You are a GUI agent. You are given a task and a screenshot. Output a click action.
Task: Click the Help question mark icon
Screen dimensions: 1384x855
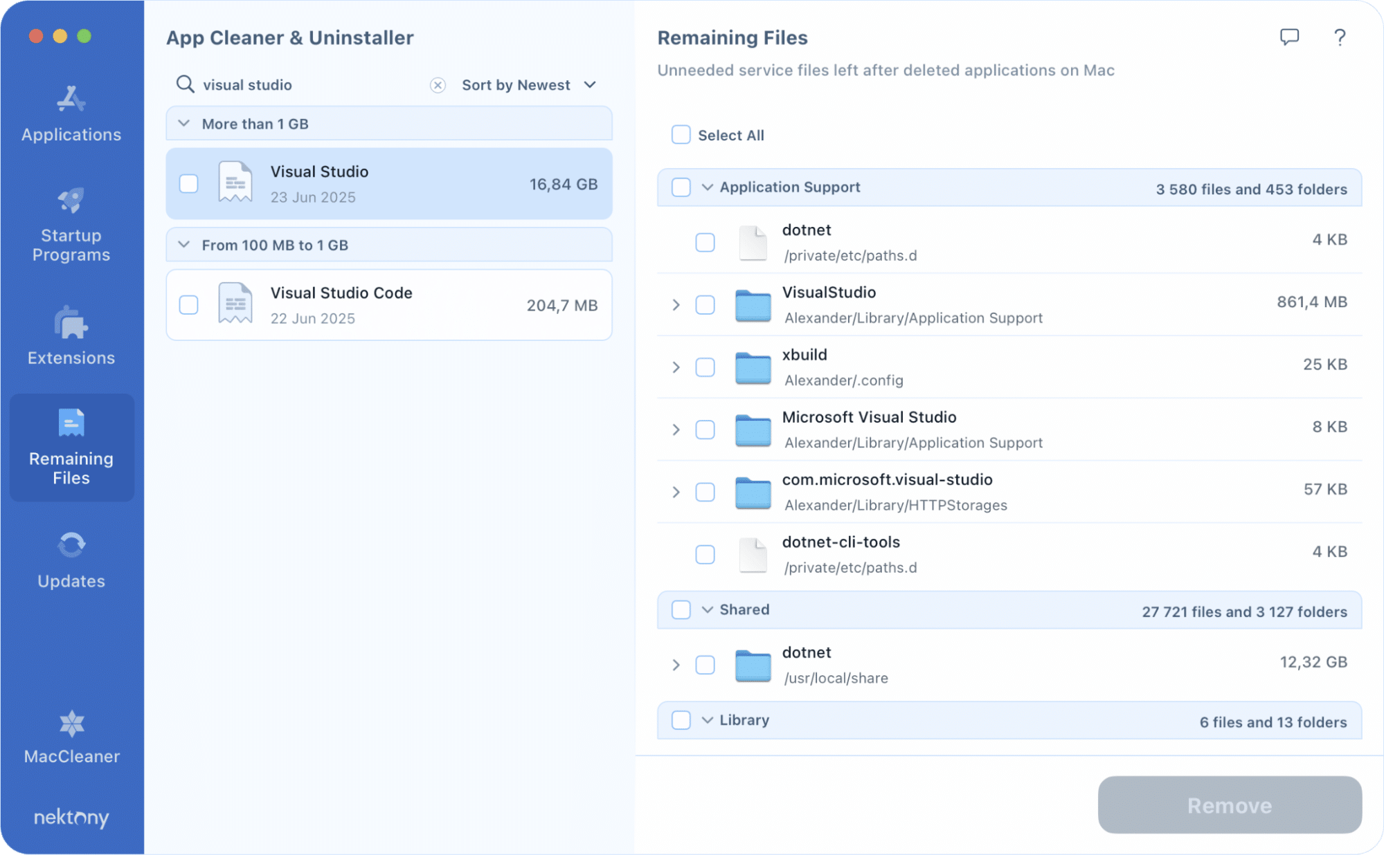click(1339, 37)
